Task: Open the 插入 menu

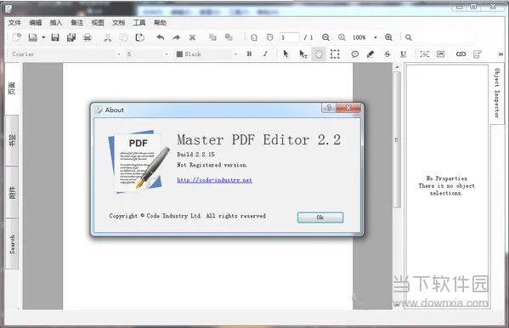Action: pyautogui.click(x=56, y=22)
